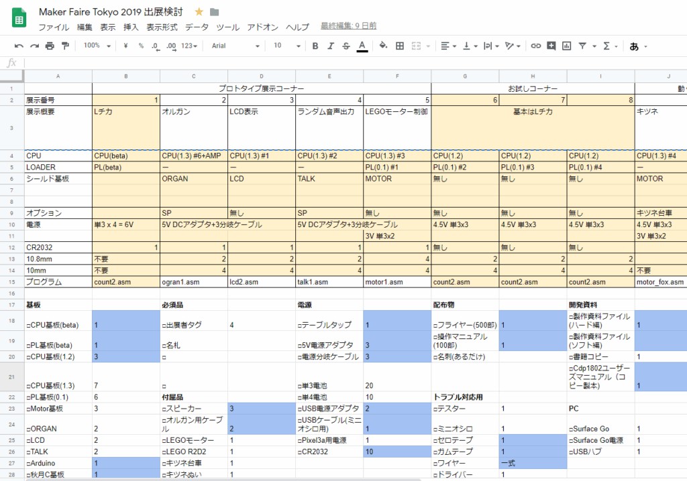
Task: Click the document title Maker Faire Tokyo 2019
Action: pos(111,12)
